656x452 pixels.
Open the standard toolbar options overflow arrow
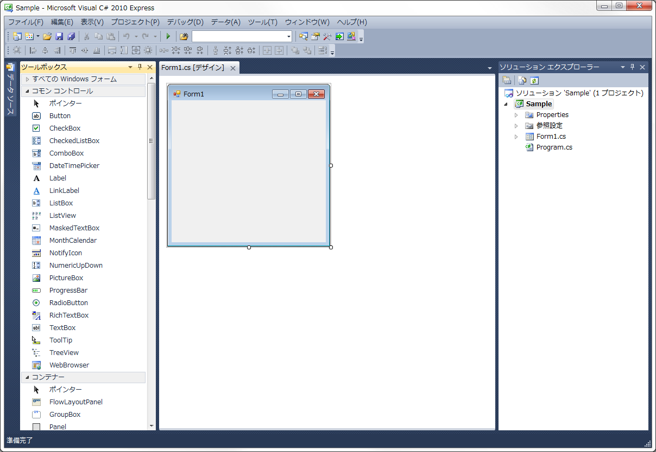pos(361,39)
